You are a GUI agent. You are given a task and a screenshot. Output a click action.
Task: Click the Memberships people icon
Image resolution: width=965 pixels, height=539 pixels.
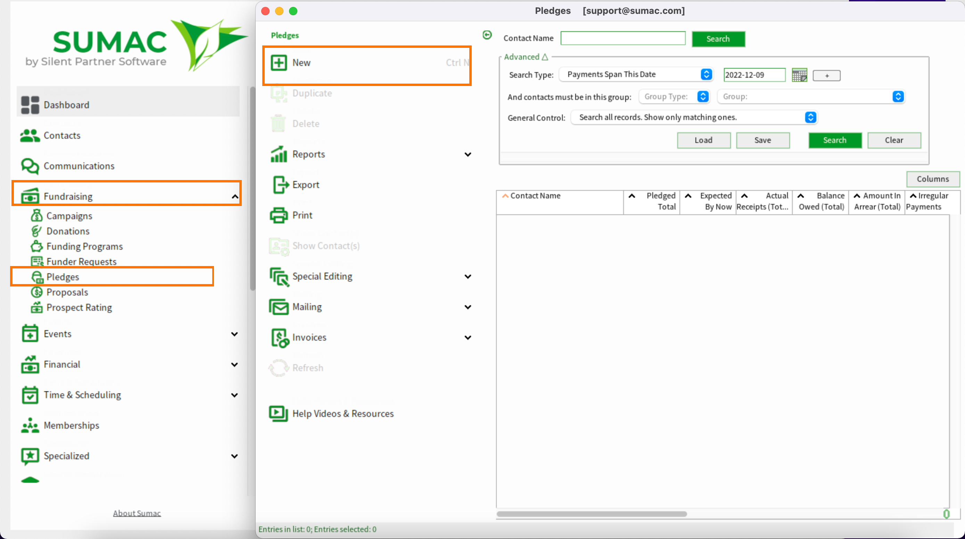tap(30, 425)
